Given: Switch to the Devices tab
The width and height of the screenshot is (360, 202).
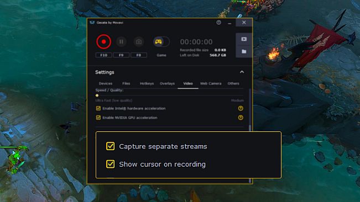Looking at the screenshot, I should (x=106, y=83).
